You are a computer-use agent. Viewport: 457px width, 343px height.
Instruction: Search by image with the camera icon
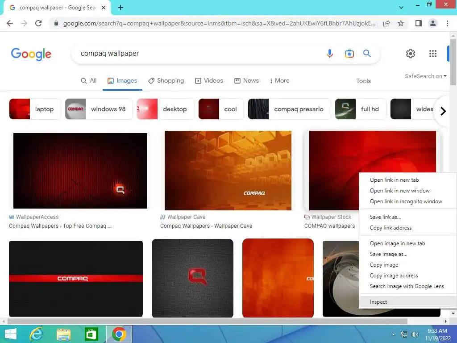349,54
